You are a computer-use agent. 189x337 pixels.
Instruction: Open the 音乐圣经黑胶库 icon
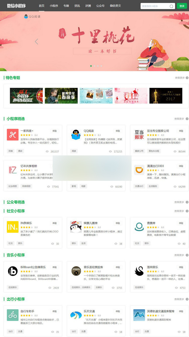76,271
